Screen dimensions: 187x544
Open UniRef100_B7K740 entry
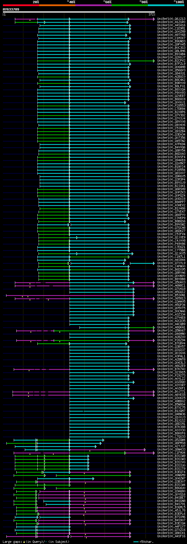click(171, 369)
